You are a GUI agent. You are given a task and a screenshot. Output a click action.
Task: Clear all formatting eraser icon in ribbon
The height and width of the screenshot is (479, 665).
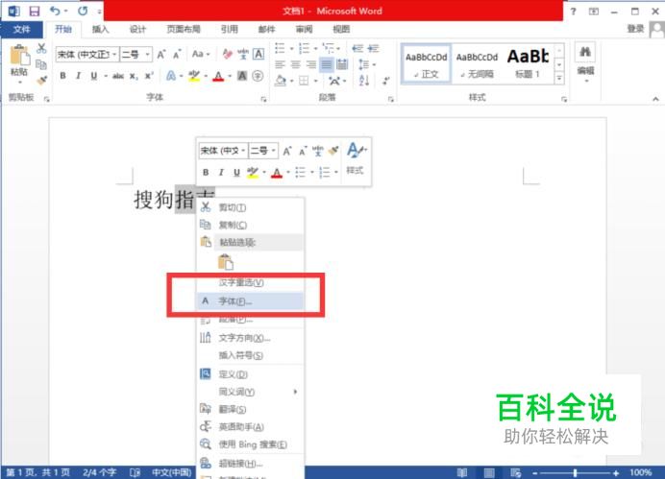[x=227, y=54]
